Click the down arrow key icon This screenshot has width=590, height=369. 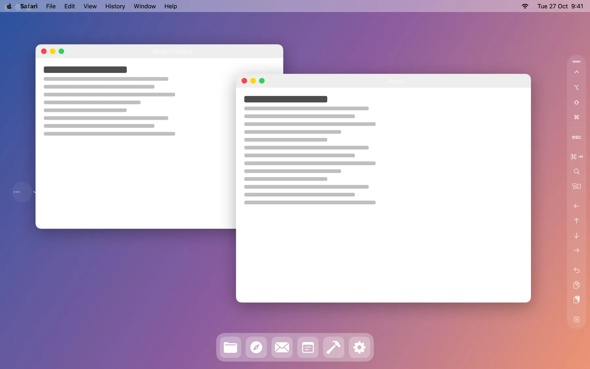pyautogui.click(x=577, y=236)
